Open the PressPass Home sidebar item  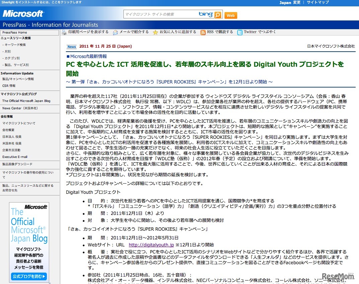tap(15, 33)
